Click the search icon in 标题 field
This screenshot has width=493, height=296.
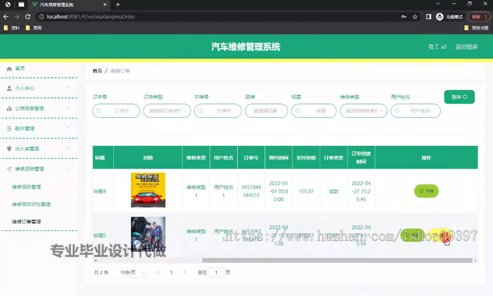(297, 111)
